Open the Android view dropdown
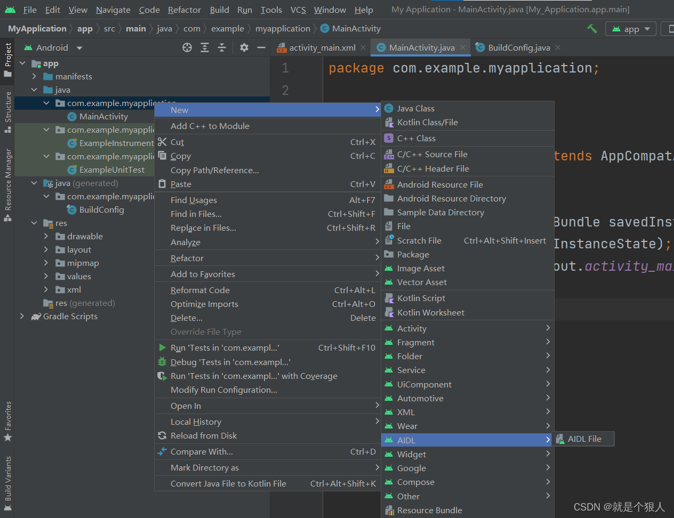This screenshot has width=674, height=518. click(x=53, y=47)
